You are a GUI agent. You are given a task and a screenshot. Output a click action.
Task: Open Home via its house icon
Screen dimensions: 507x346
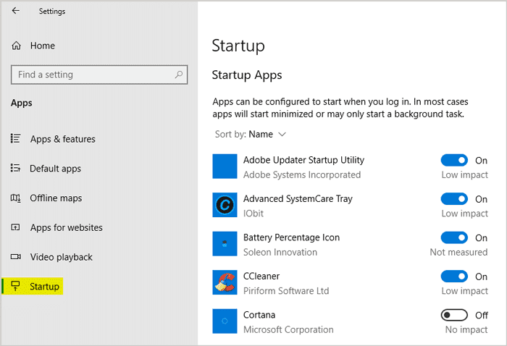tap(16, 46)
